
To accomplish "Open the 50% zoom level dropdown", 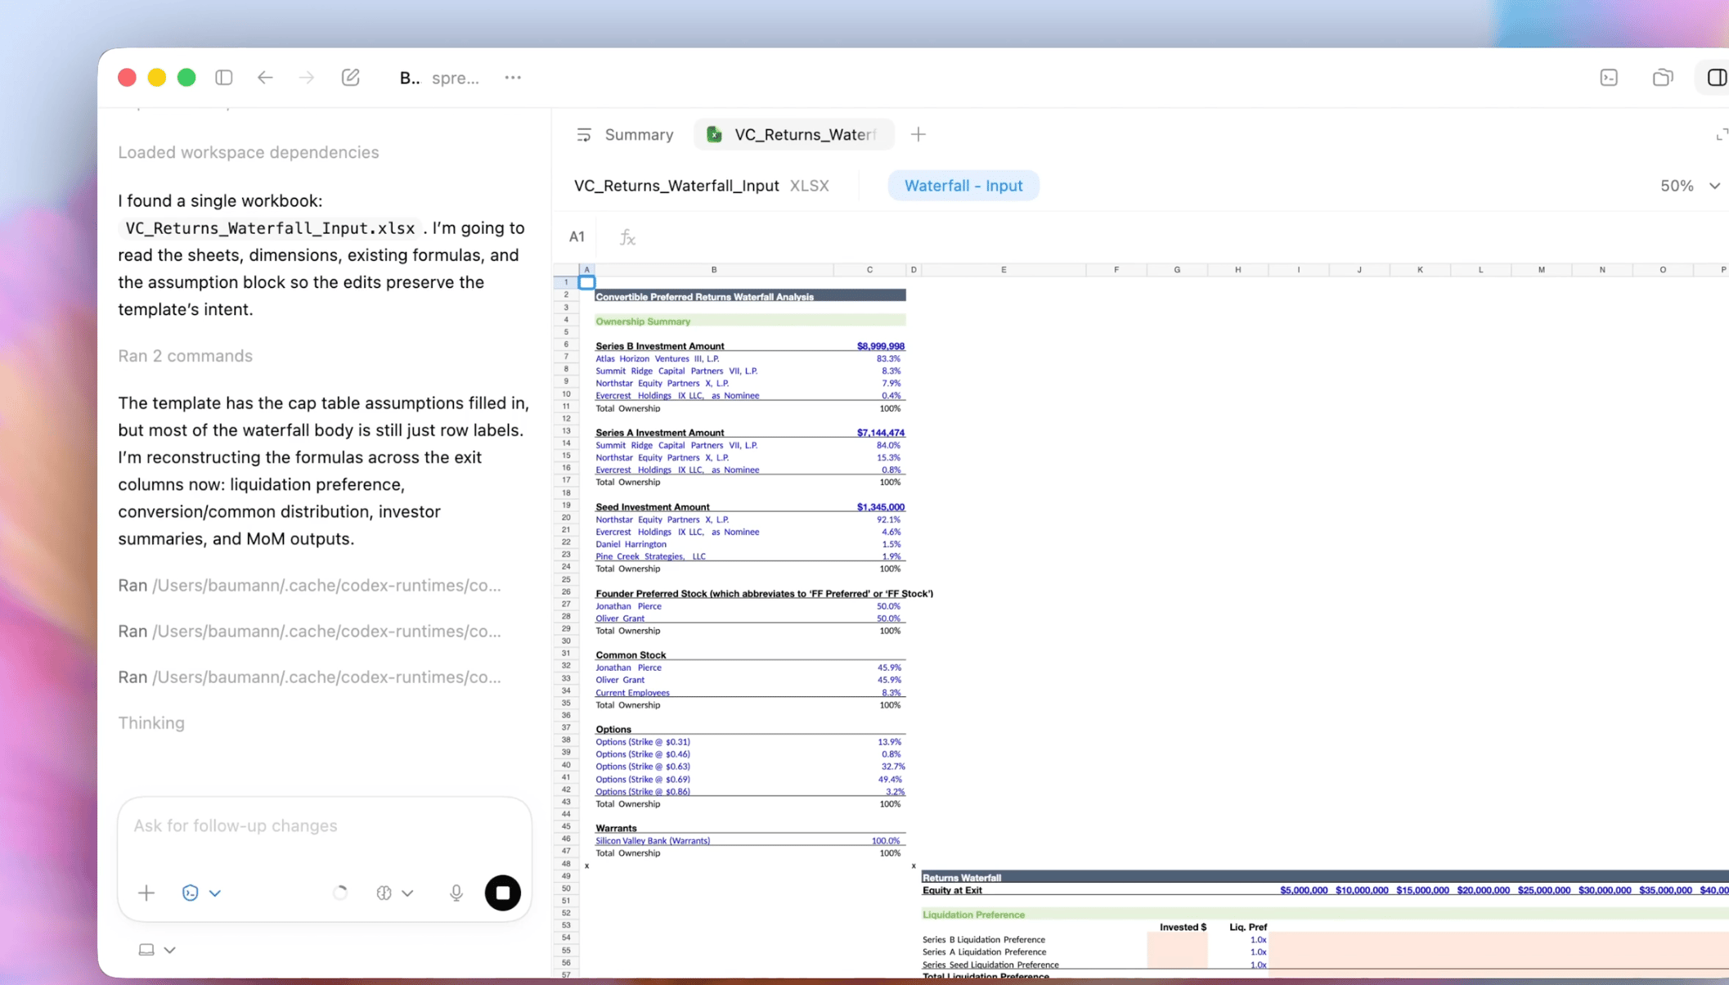I will click(x=1690, y=186).
